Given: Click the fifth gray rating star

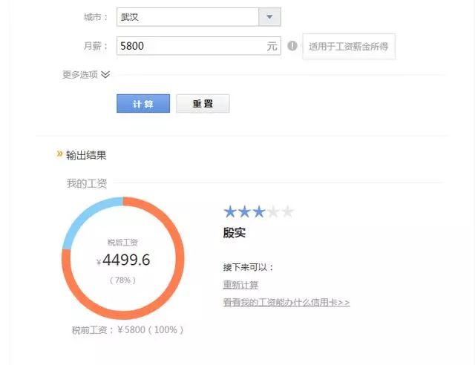Looking at the screenshot, I should point(287,211).
